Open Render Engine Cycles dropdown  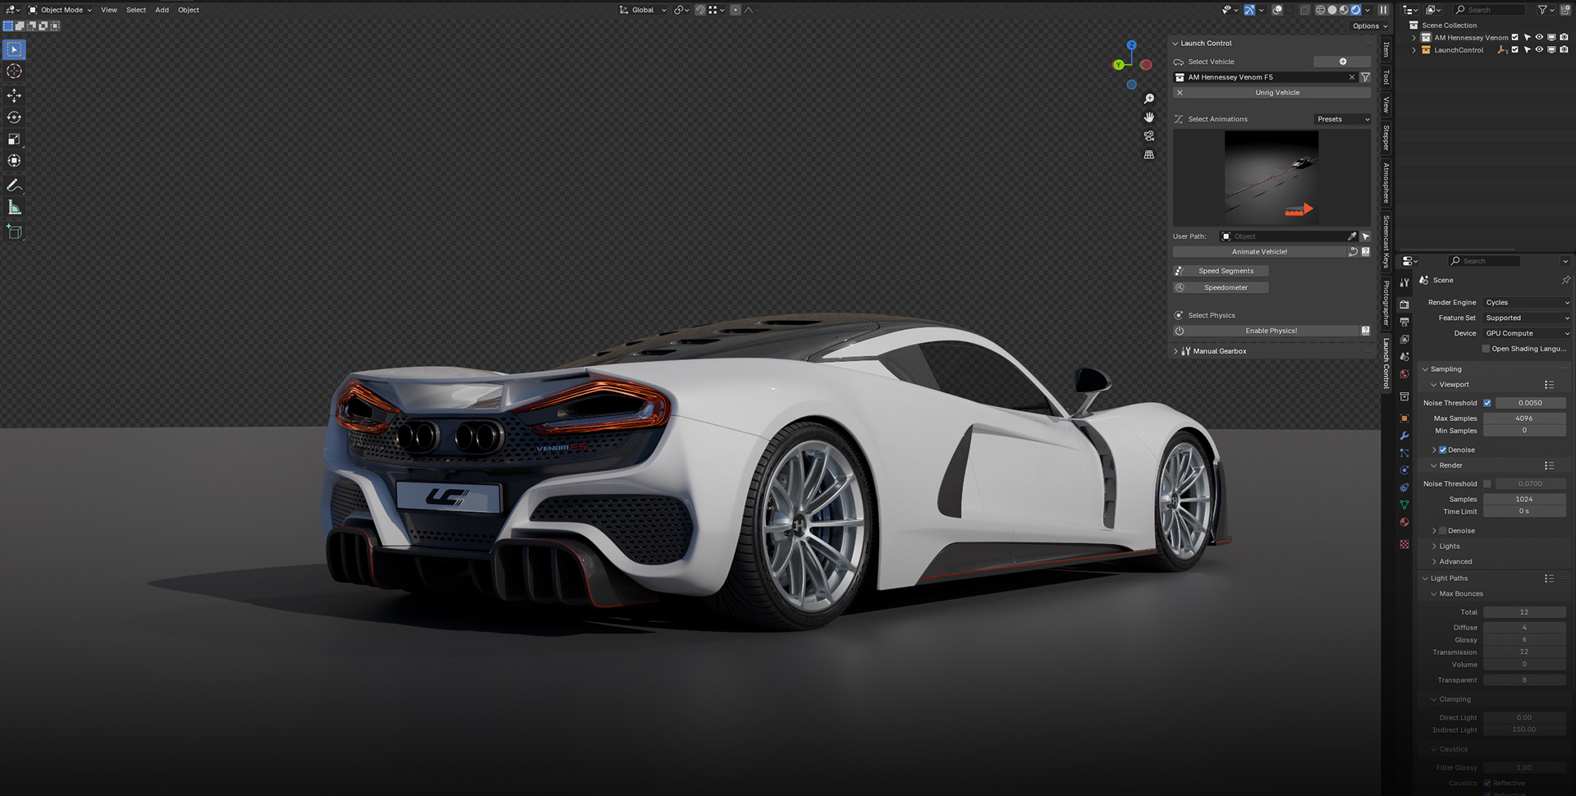pyautogui.click(x=1527, y=303)
